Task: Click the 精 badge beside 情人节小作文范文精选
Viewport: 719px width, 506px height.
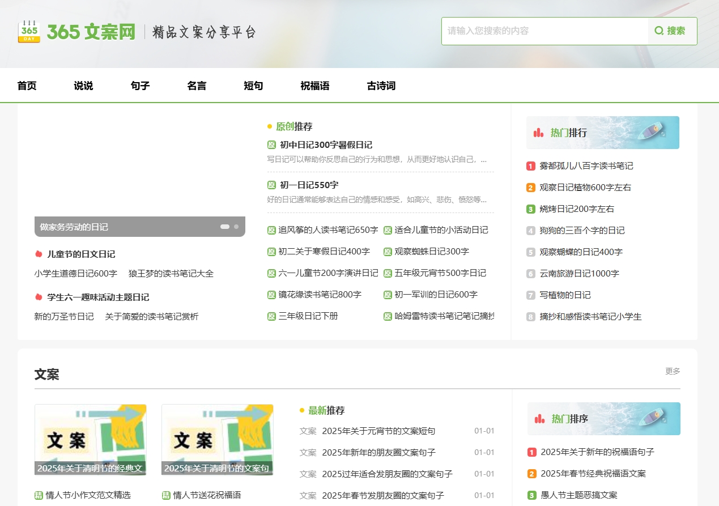Action: point(38,495)
